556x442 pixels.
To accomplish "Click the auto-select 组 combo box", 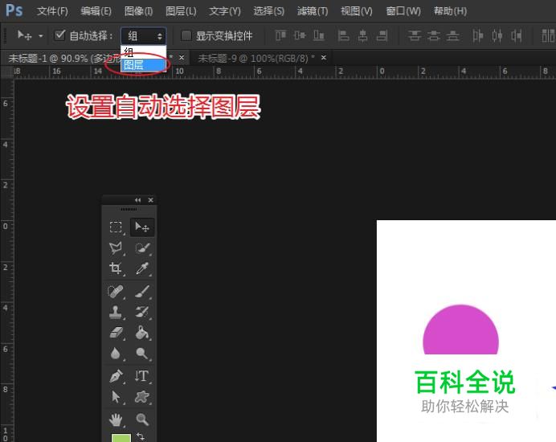I will 143,36.
